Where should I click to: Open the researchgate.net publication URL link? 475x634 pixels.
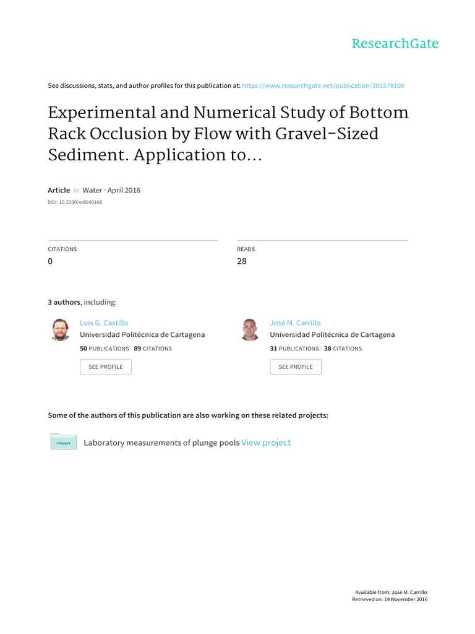(x=323, y=86)
